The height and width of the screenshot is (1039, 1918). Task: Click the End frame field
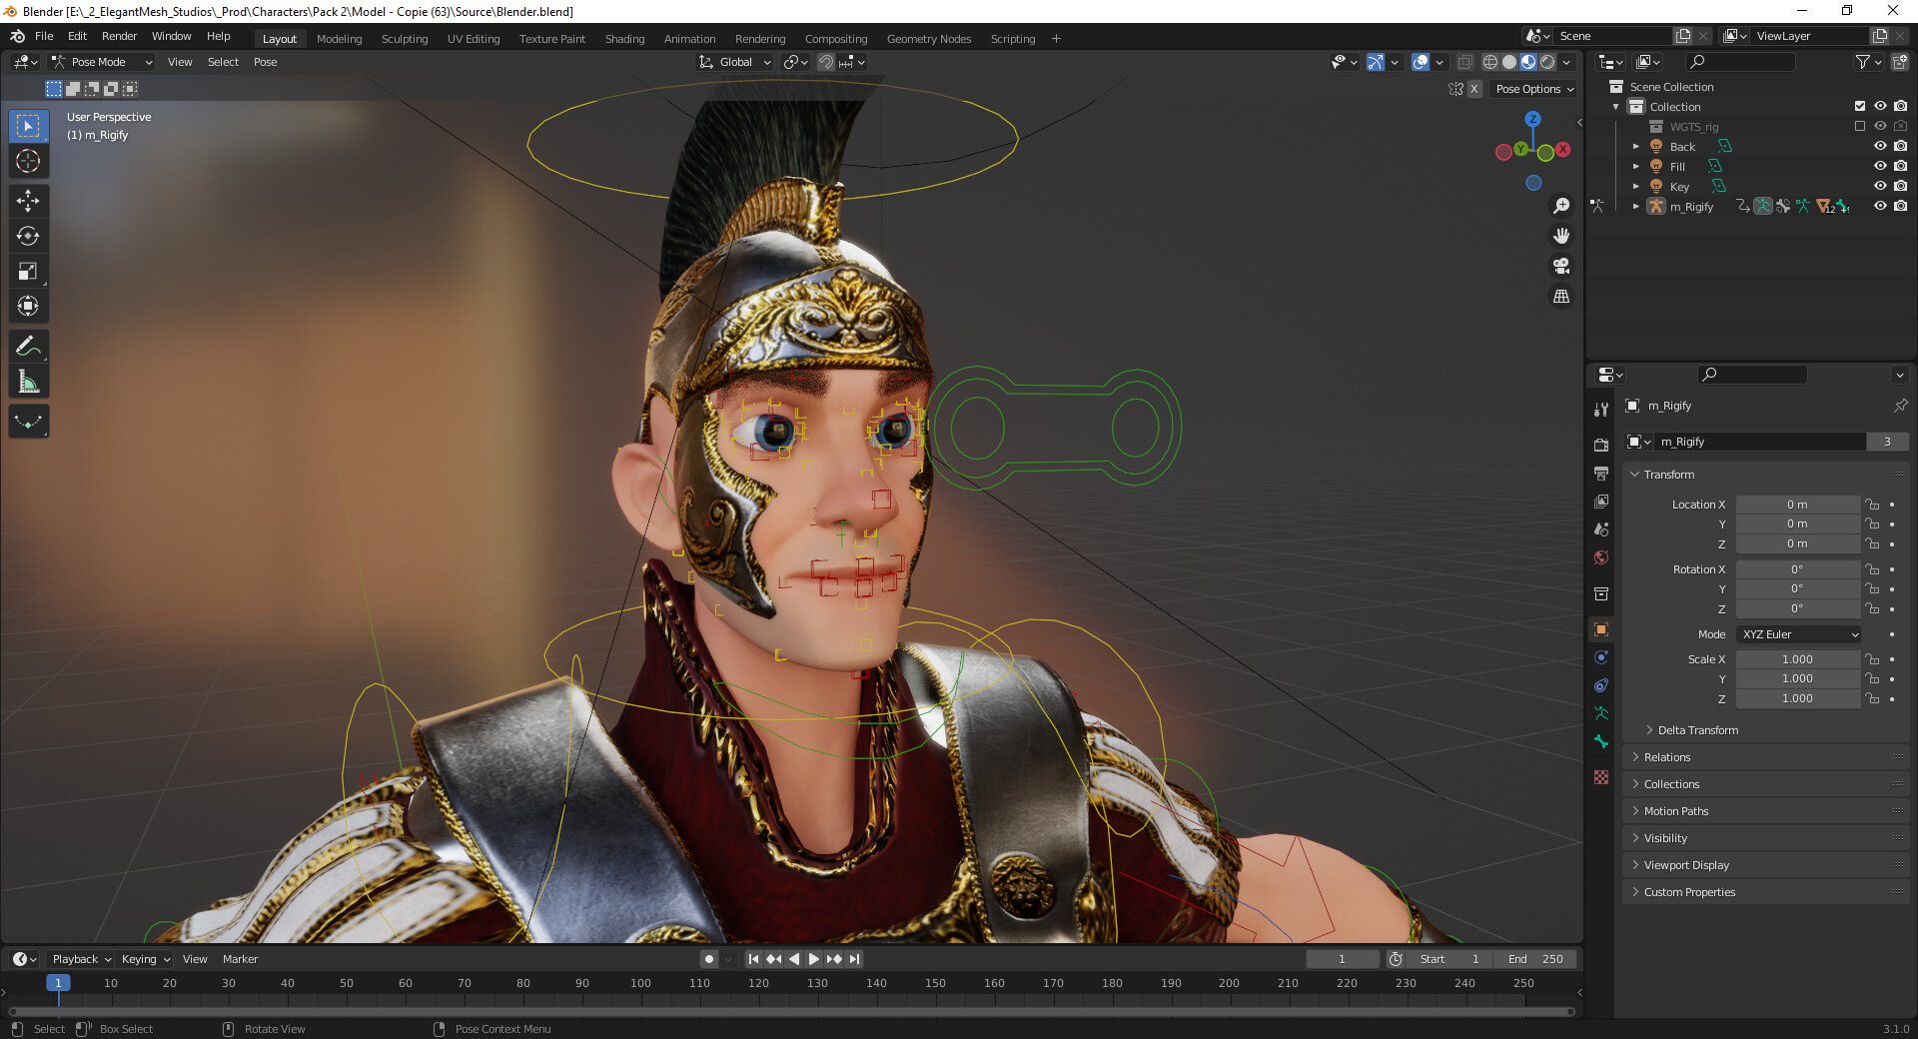(x=1535, y=959)
